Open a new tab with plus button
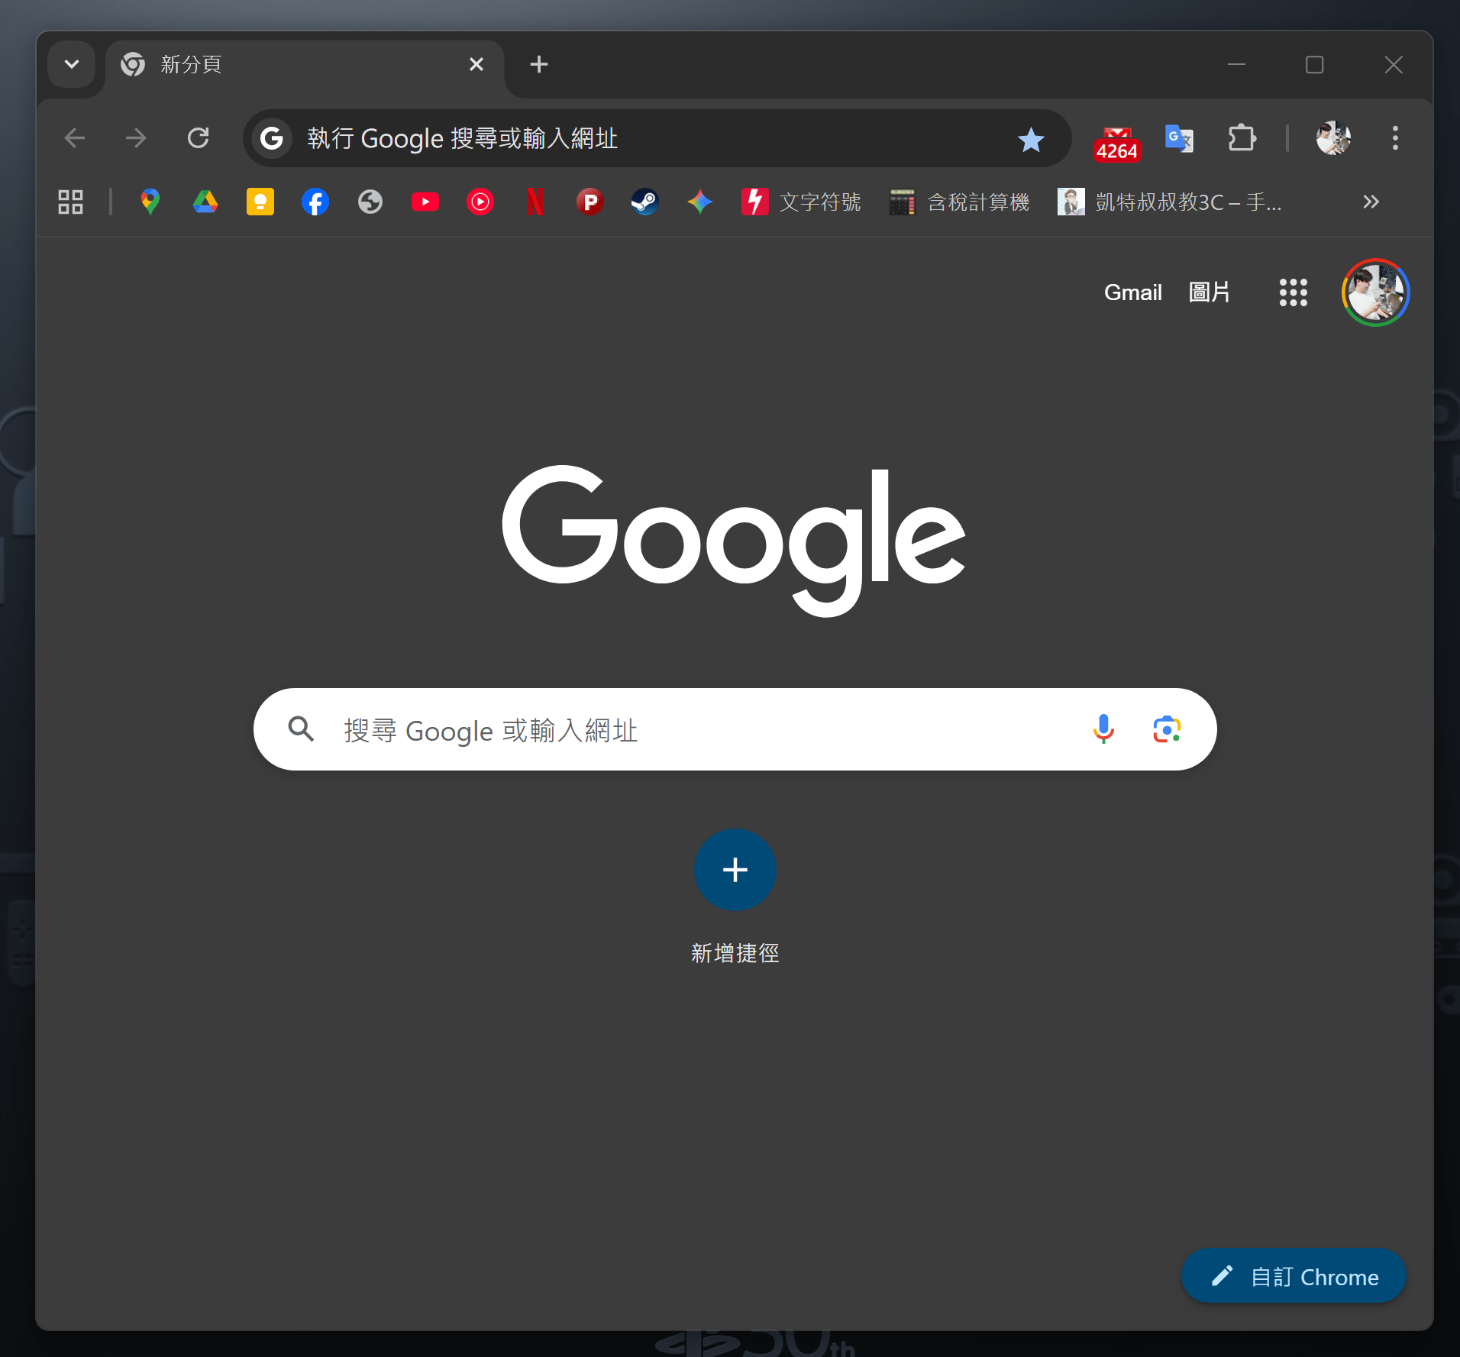The image size is (1460, 1357). tap(538, 65)
